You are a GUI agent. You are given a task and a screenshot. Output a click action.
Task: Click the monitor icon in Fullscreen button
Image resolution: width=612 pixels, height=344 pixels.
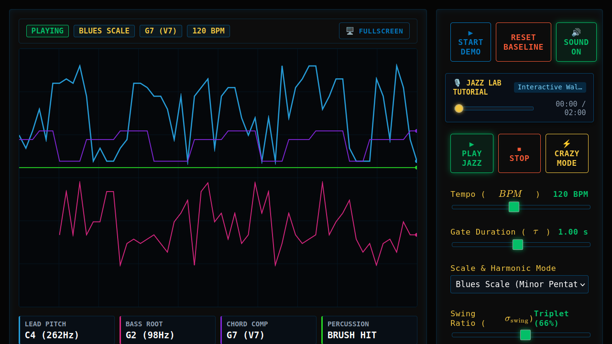(x=350, y=31)
